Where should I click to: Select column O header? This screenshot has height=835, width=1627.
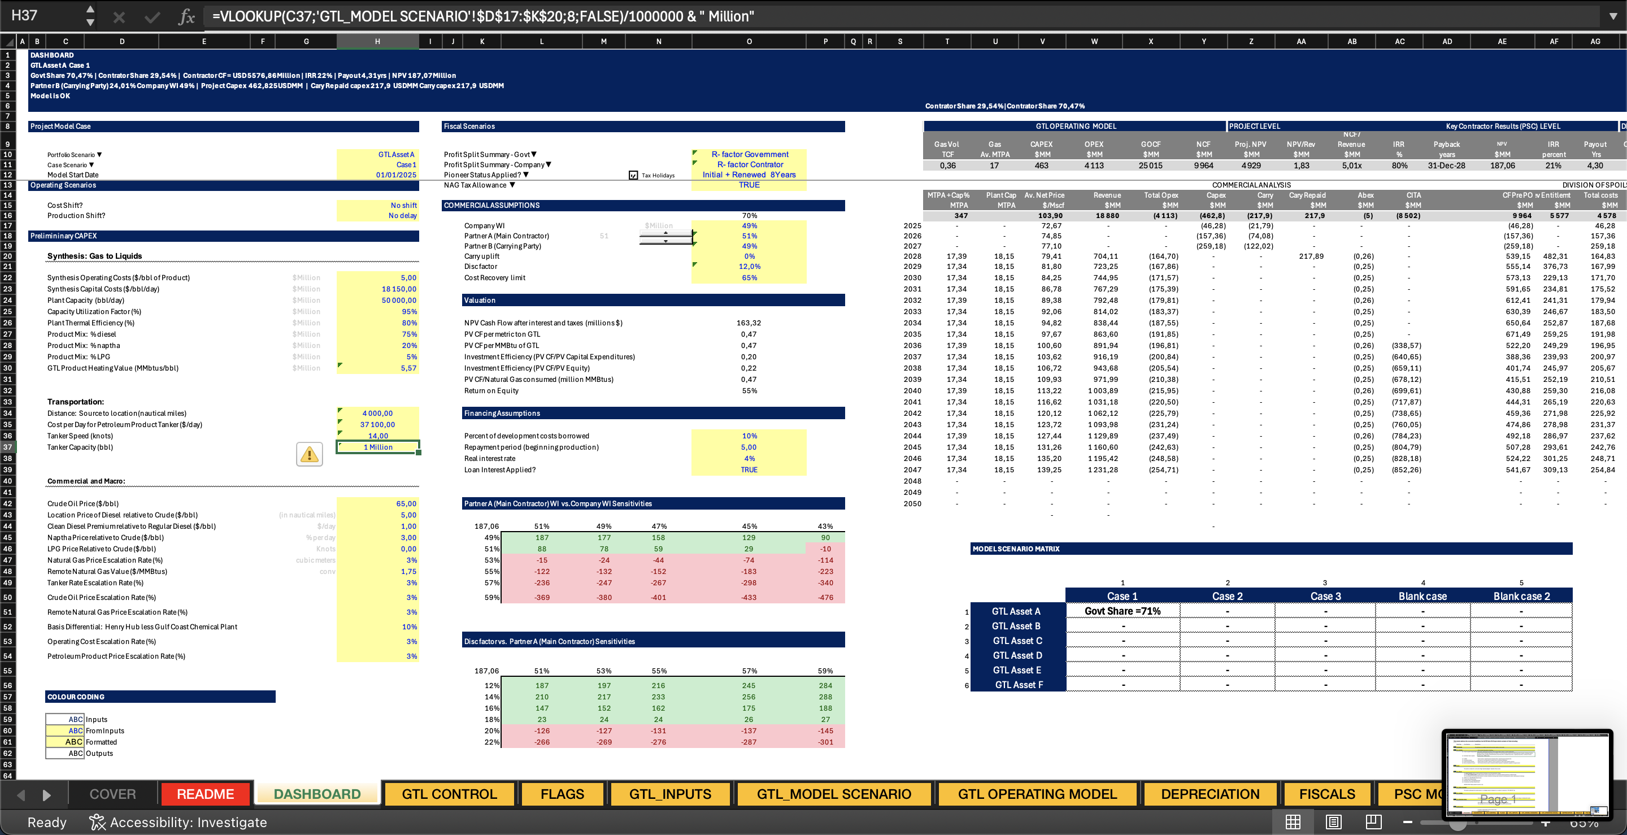tap(749, 42)
